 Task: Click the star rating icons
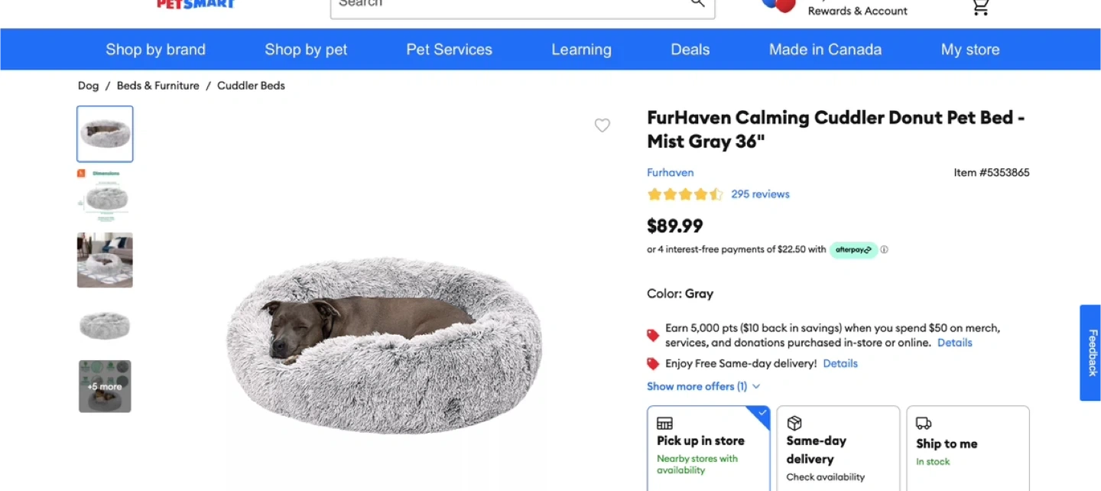684,194
